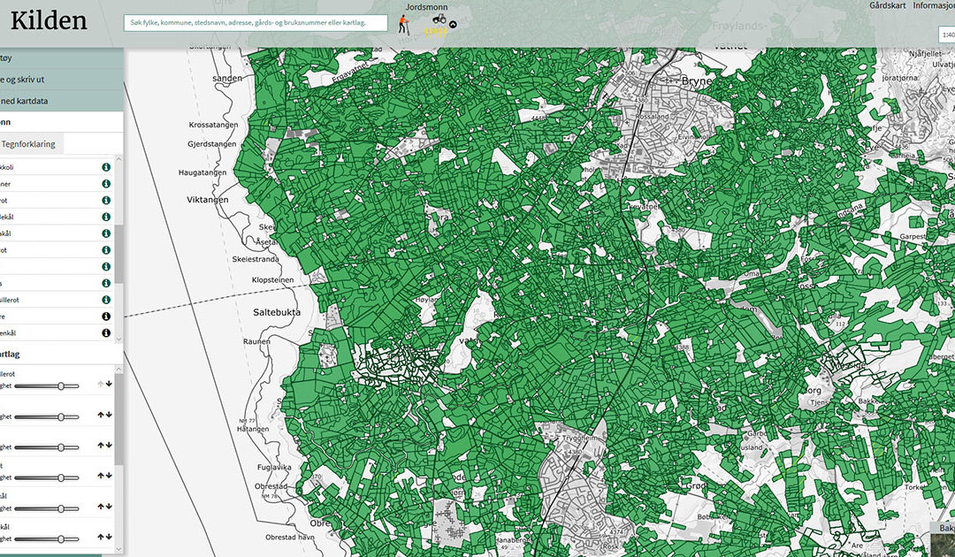Click the Kilden logo
955x557 pixels.
click(49, 21)
